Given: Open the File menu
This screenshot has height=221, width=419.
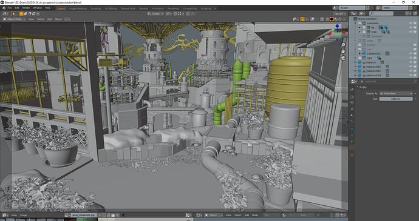Looking at the screenshot, I should [10, 8].
